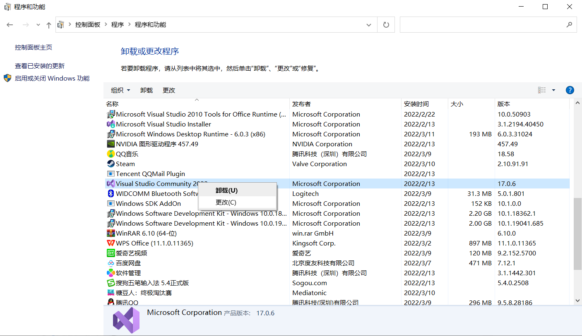Click the scrollbar up arrow

[x=578, y=103]
